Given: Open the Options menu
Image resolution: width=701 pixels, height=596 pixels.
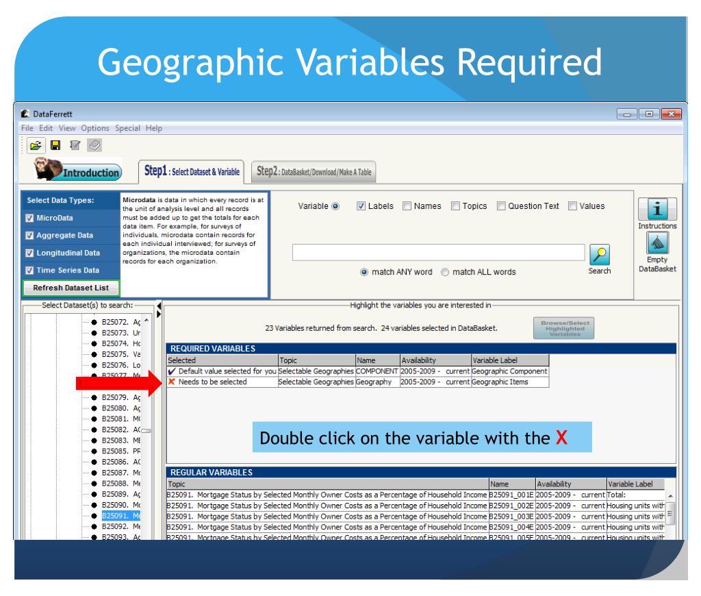Looking at the screenshot, I should (x=94, y=128).
